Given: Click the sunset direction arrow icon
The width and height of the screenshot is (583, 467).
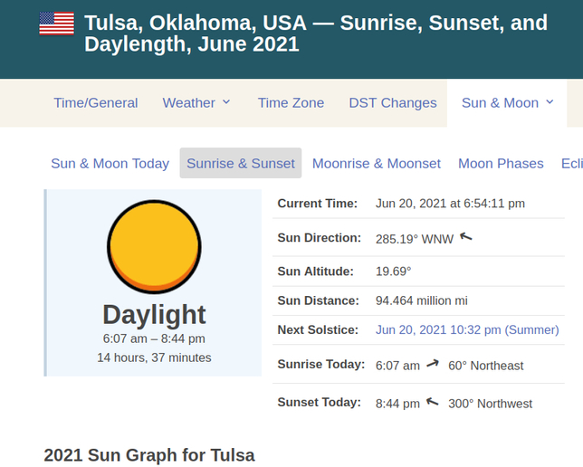Looking at the screenshot, I should click(x=433, y=402).
